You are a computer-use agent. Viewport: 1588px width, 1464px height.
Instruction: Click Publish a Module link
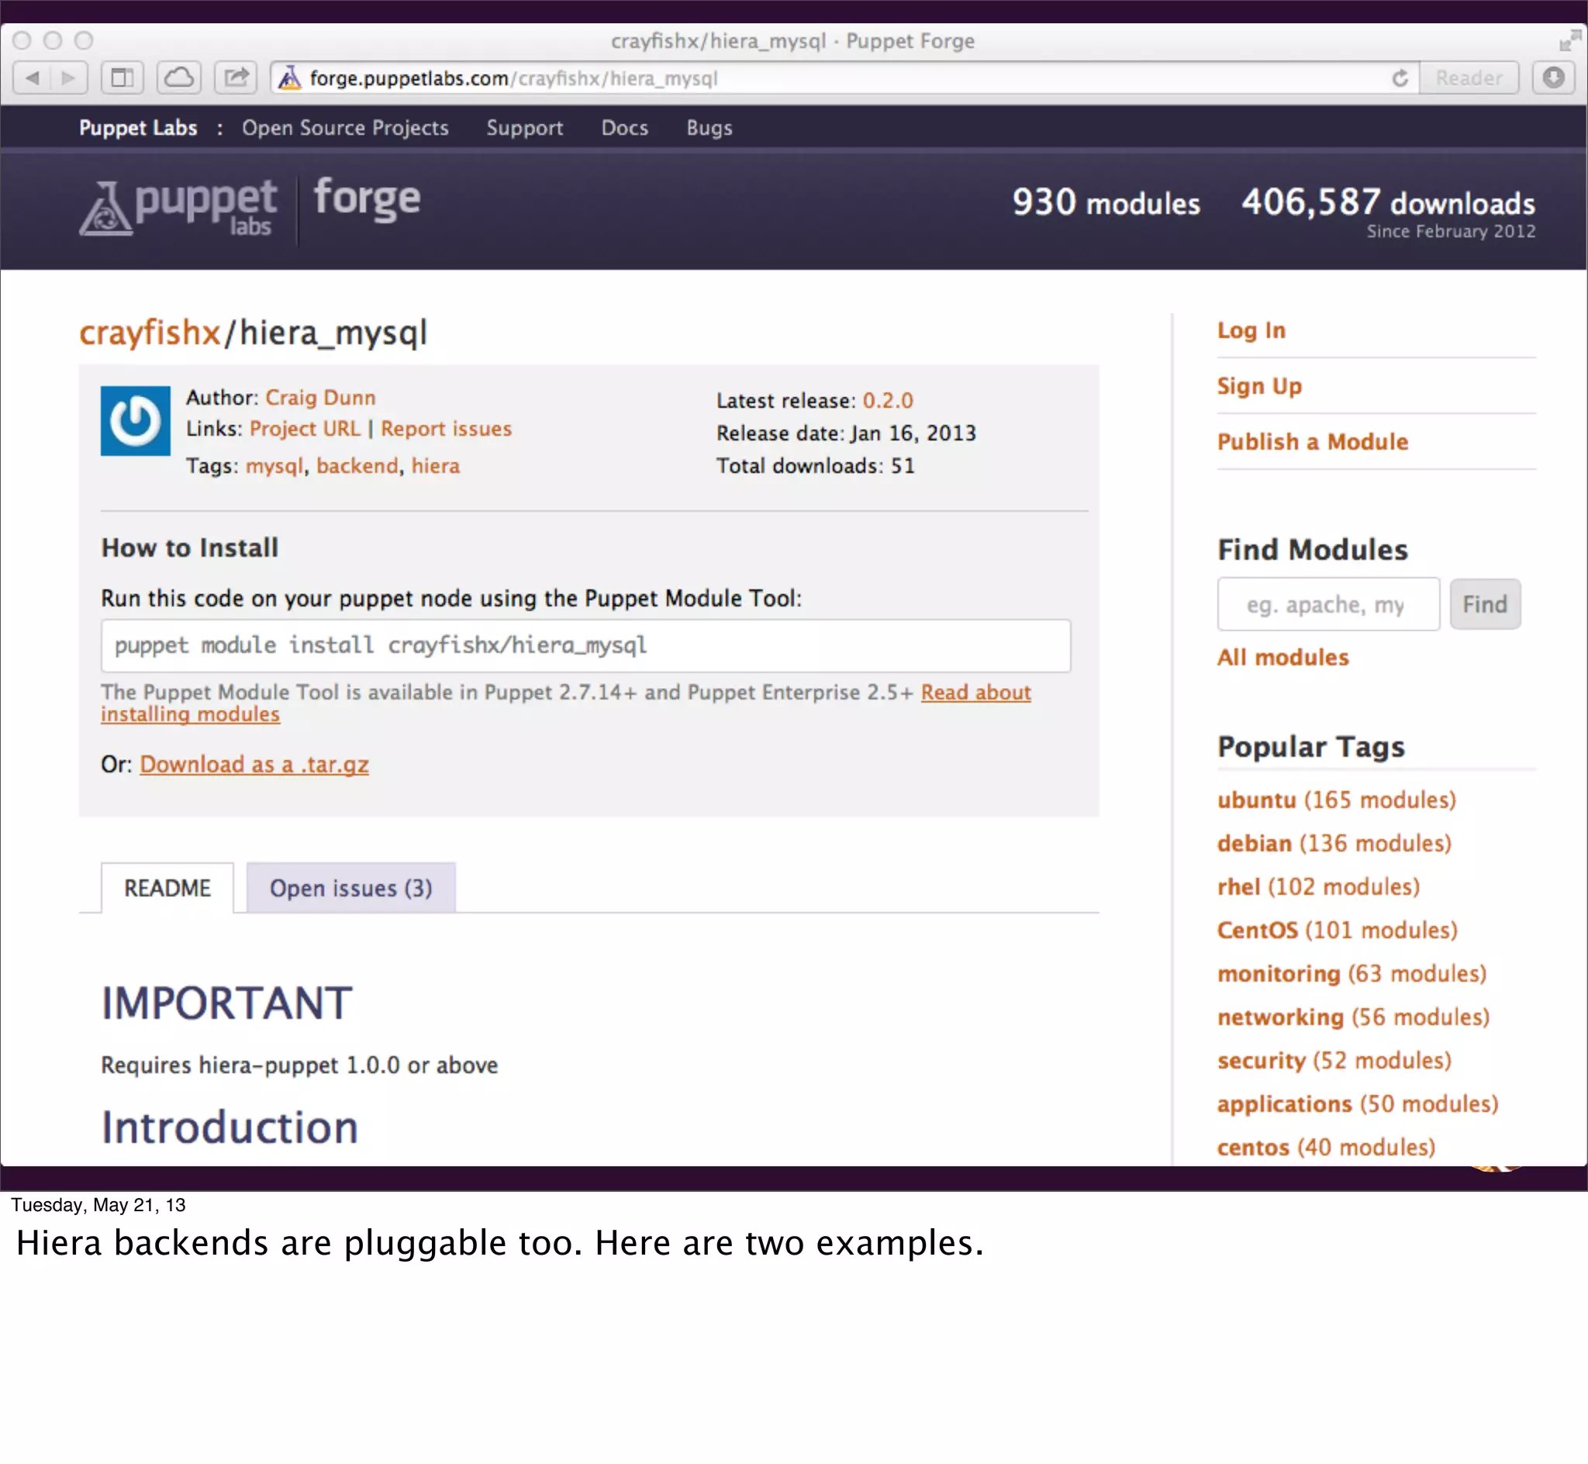pos(1313,442)
